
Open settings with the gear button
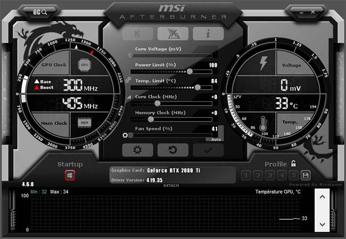[x=137, y=150]
